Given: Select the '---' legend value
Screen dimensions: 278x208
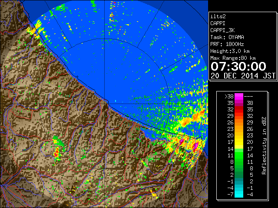Looking at the screenshot, I should [x=248, y=97].
